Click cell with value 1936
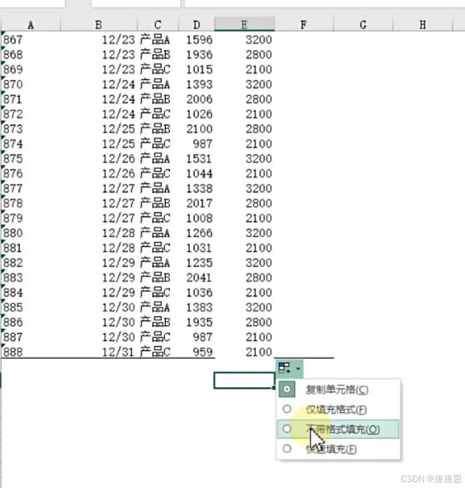 (197, 55)
